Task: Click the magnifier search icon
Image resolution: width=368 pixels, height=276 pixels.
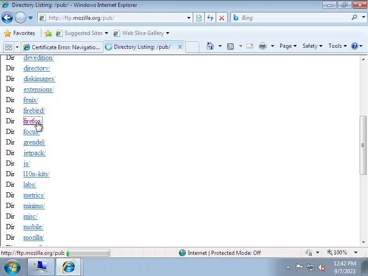Action: 355,17
